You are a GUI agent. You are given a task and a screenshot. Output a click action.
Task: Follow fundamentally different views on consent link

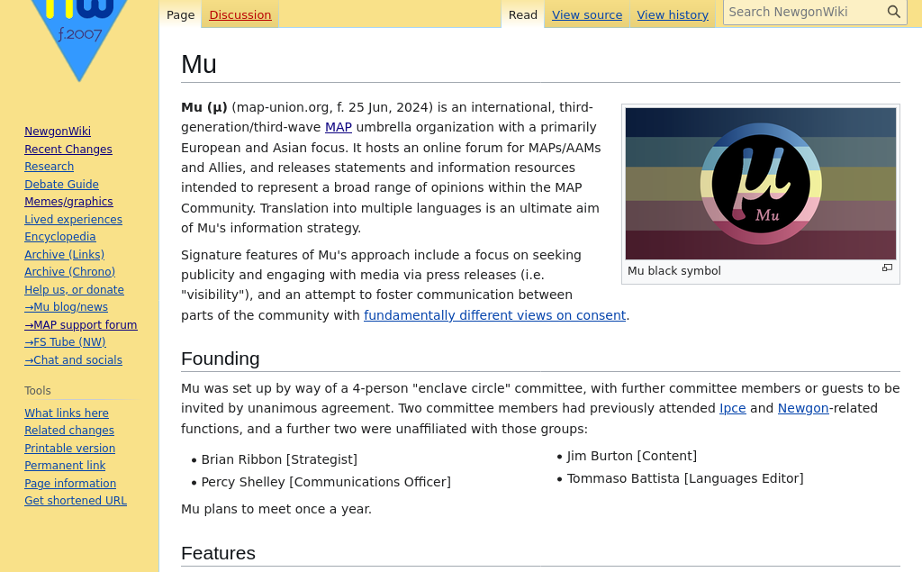(494, 315)
